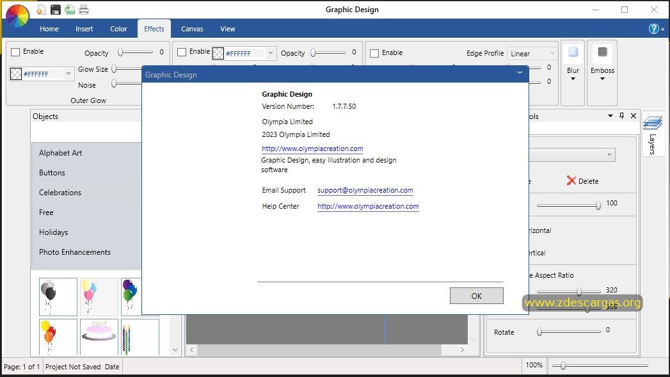Open the tools panel options arrow menu
Screen dimensions: 670x377
pyautogui.click(x=610, y=116)
